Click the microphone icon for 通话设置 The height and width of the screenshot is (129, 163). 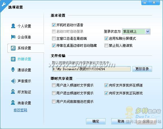pyautogui.click(x=13, y=70)
